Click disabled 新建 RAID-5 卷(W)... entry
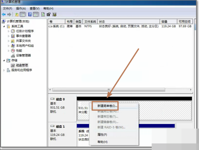 click(114, 127)
